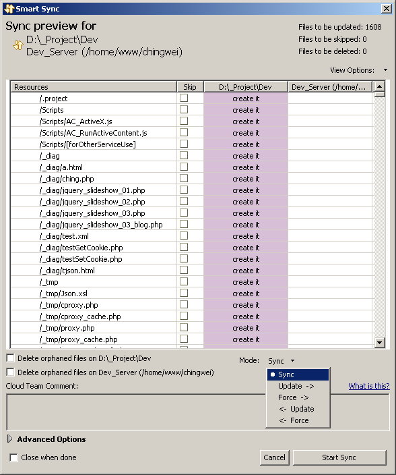The width and height of the screenshot is (396, 475).
Task: Open the What is this? link
Action: point(369,386)
